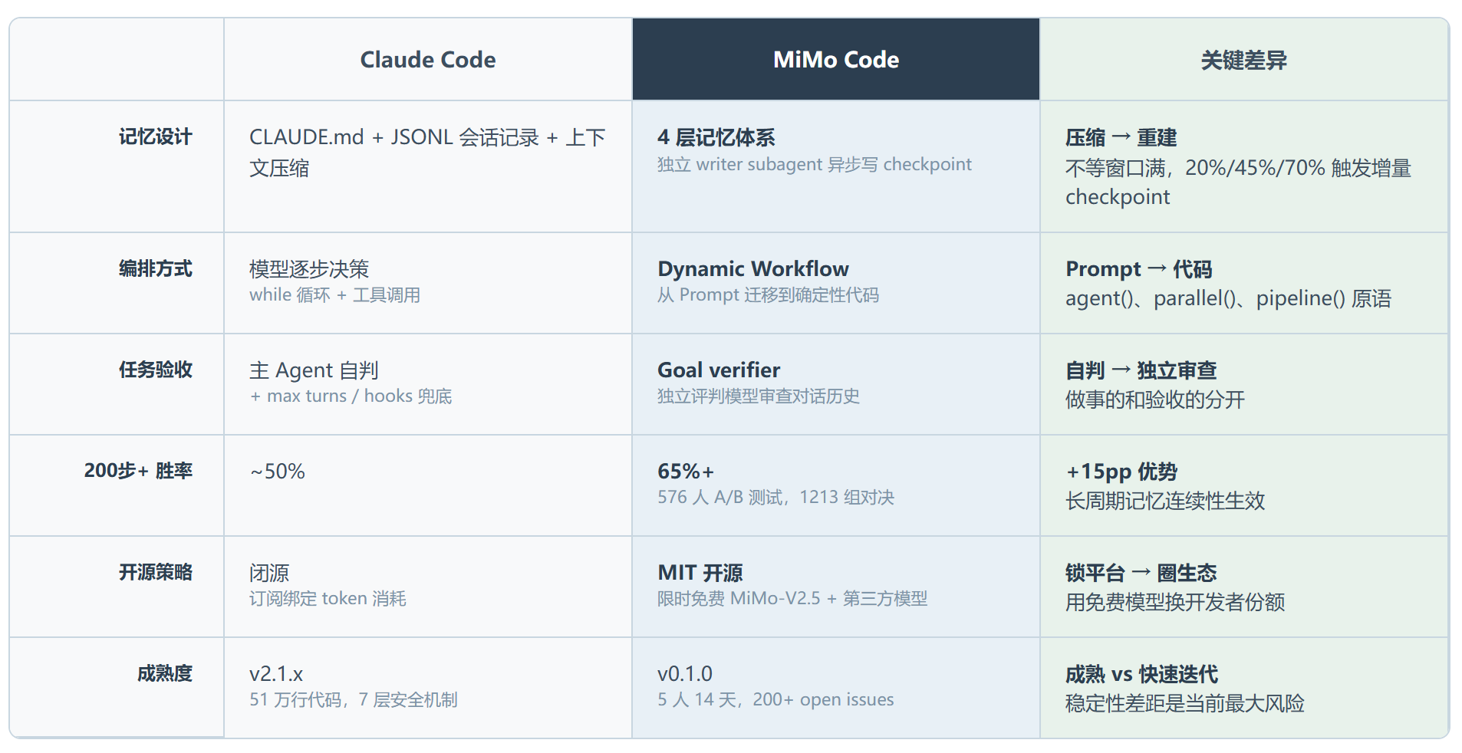1462x753 pixels.
Task: Click the Dynamic Workflow heading
Action: coord(753,269)
